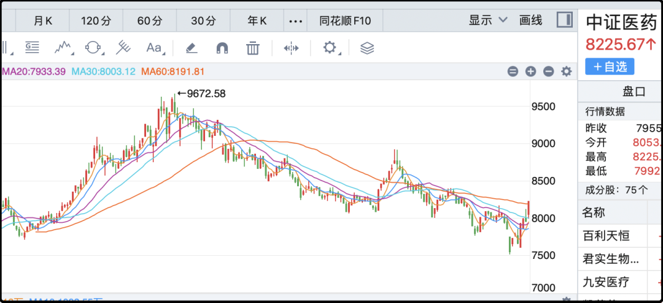Screen dimensions: 663x303
Task: Click the layers stack icon
Action: tap(367, 48)
